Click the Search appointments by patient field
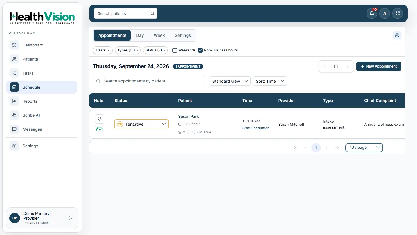This screenshot has height=235, width=417. tap(149, 81)
